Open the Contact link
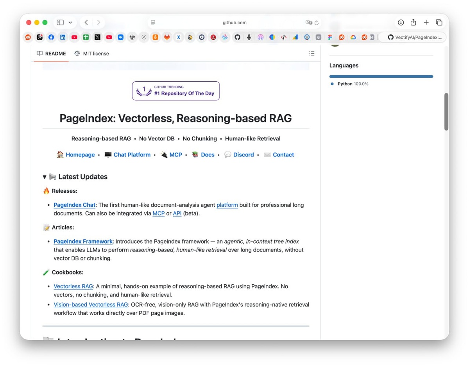Image resolution: width=469 pixels, height=366 pixels. (283, 155)
